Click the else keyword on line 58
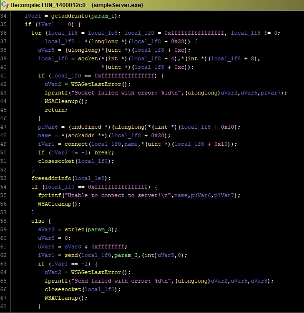Screen dimensions: 304x313 point(37,221)
